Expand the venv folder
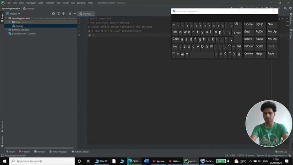 [9, 22]
